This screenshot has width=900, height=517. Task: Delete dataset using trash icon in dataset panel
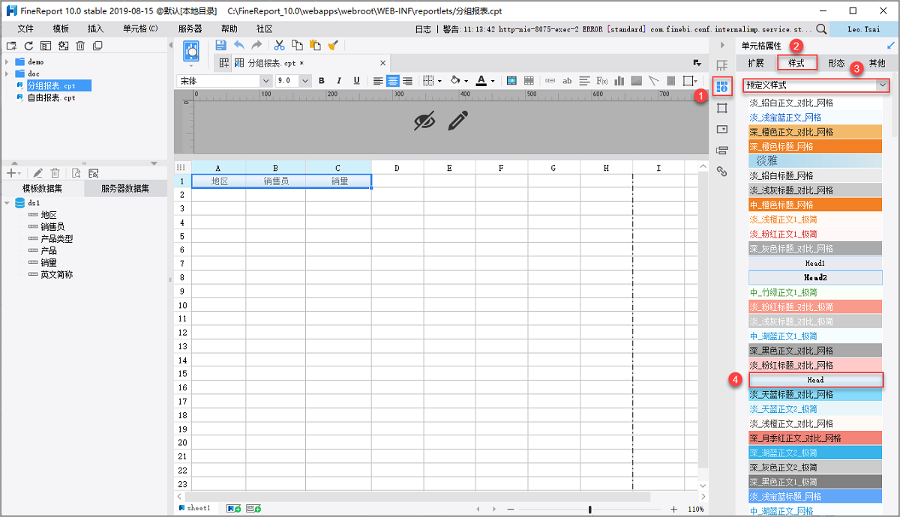pos(55,173)
